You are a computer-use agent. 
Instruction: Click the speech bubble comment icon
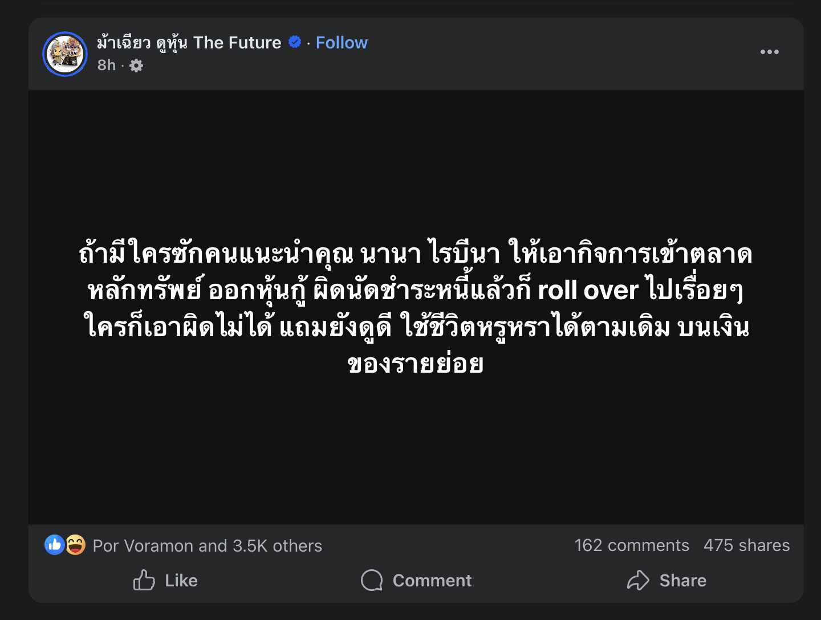pos(372,580)
